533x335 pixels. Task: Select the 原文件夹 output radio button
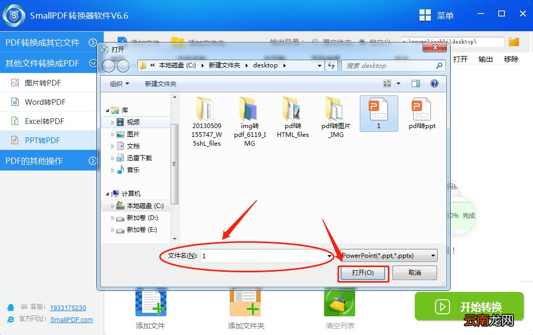click(315, 42)
